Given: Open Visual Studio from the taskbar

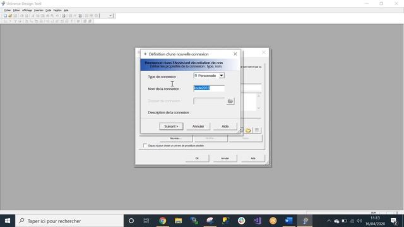Looking at the screenshot, I should [257, 221].
